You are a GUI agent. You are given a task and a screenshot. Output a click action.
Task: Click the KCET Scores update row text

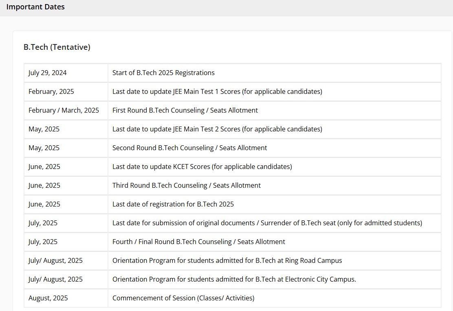coord(202,167)
